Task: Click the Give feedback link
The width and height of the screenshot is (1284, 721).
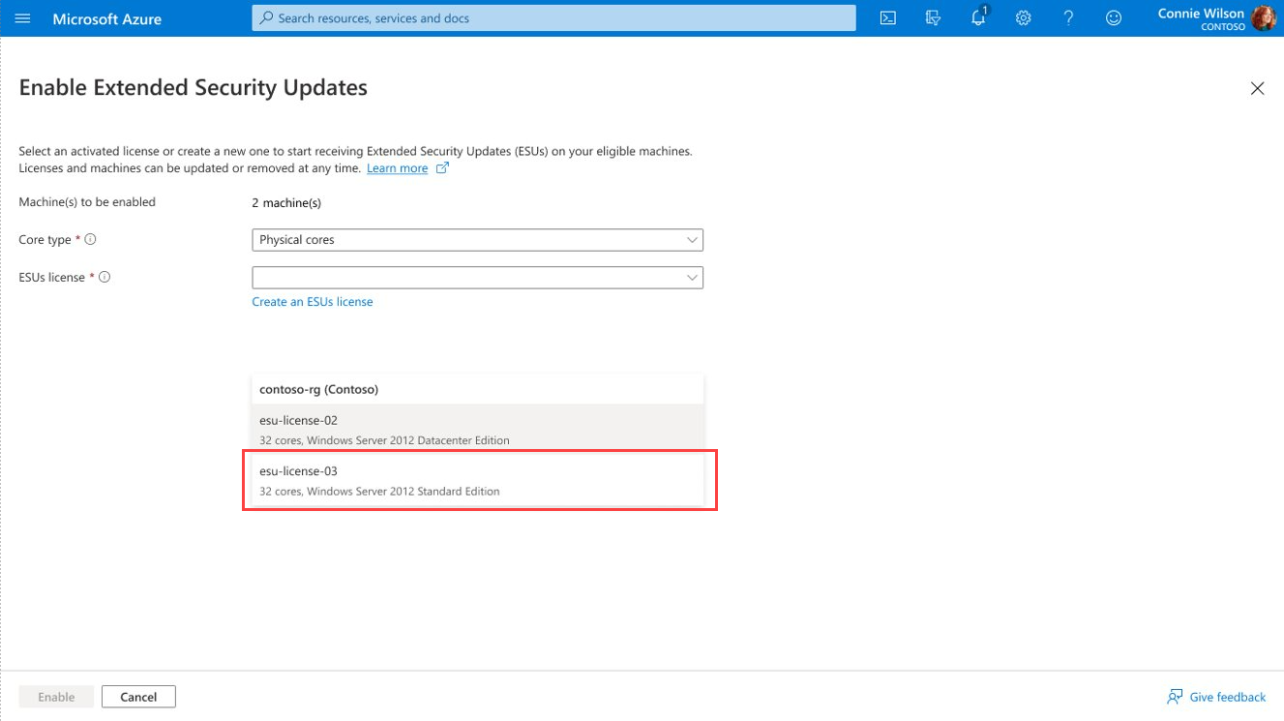Action: [x=1216, y=697]
